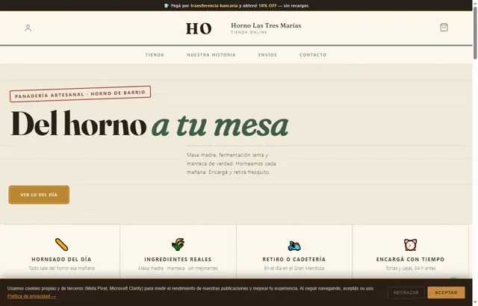Screen dimensions: 478x306
Task: Click the alarm clock icon for Encargá con tiempo
Action: click(x=410, y=245)
